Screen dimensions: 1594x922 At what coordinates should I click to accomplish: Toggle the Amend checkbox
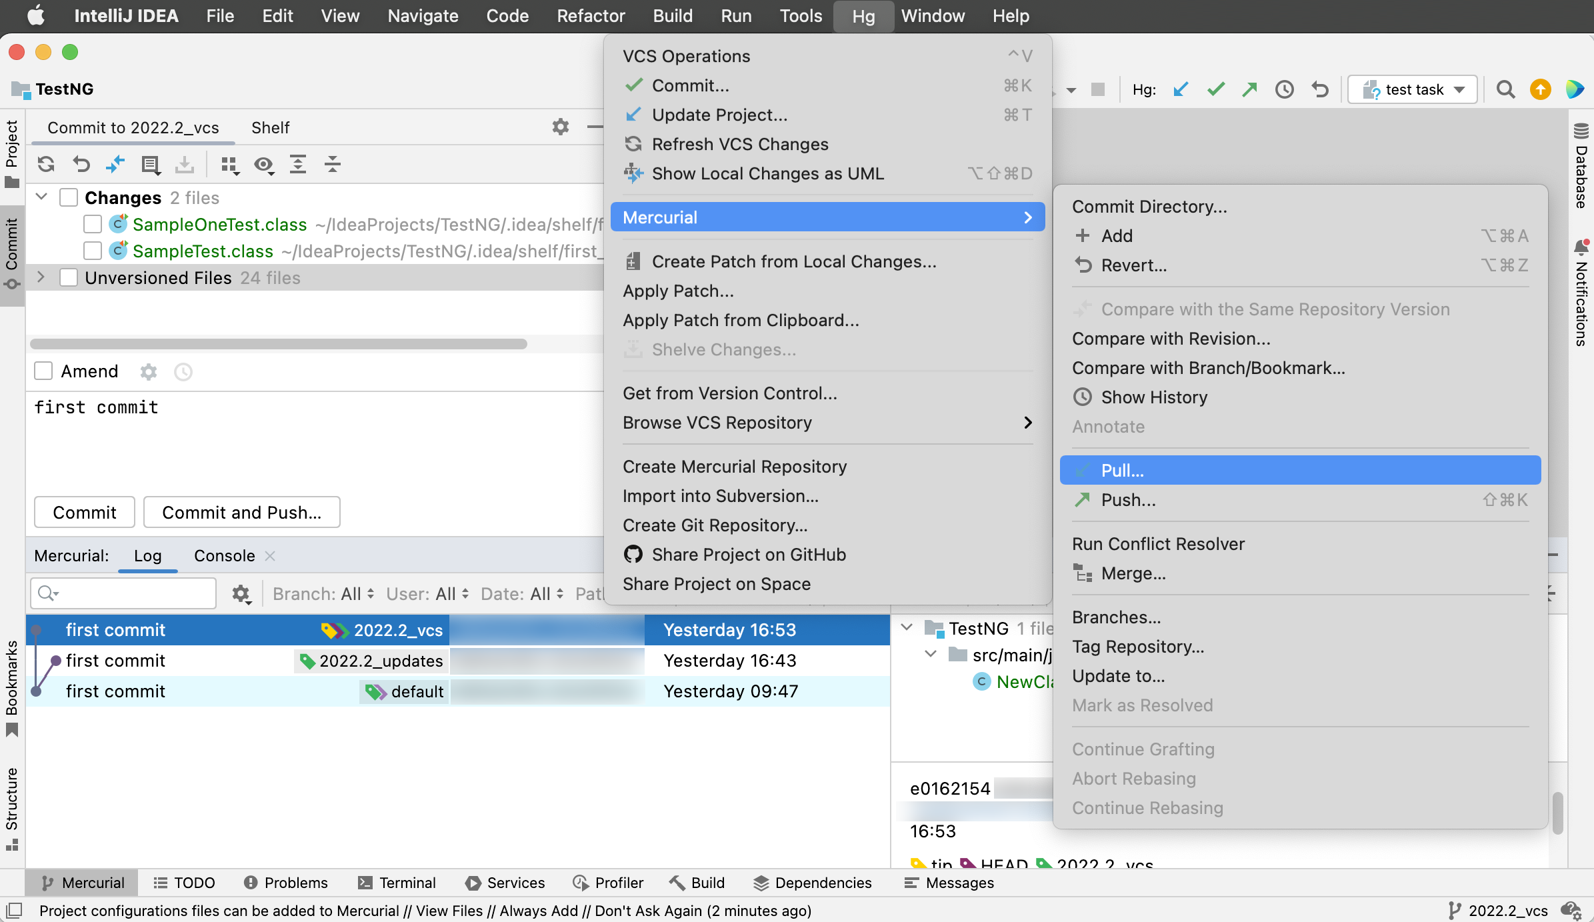click(44, 371)
